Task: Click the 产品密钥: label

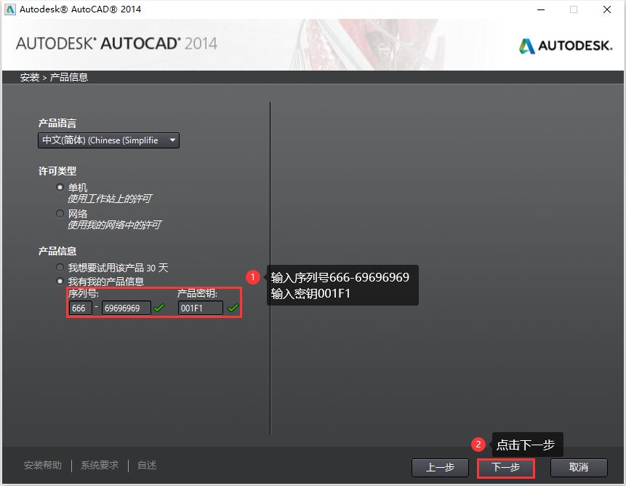Action: coord(197,293)
